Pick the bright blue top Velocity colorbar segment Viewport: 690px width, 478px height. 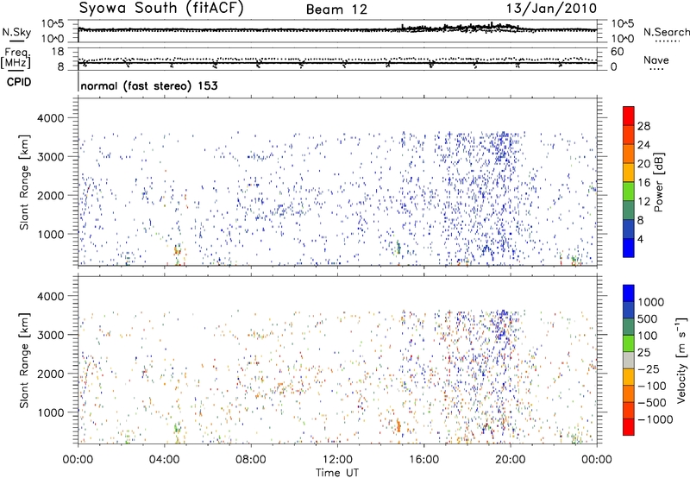coord(629,293)
